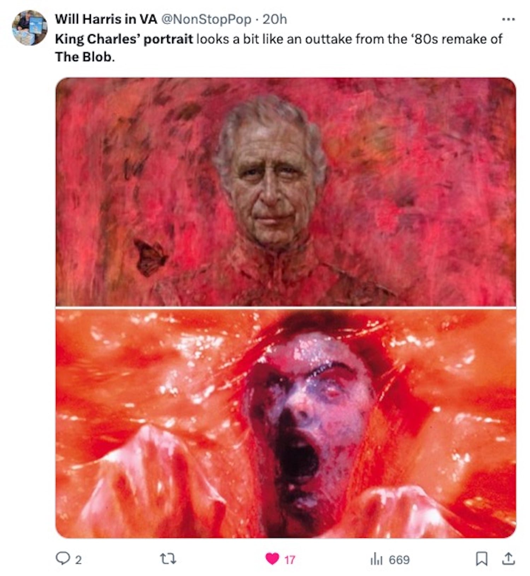Click the bold "The Blob" text

pos(83,57)
